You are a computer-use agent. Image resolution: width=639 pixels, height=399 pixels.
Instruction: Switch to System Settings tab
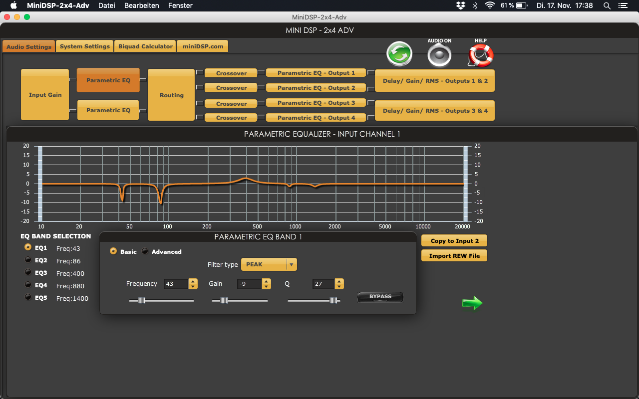(85, 46)
